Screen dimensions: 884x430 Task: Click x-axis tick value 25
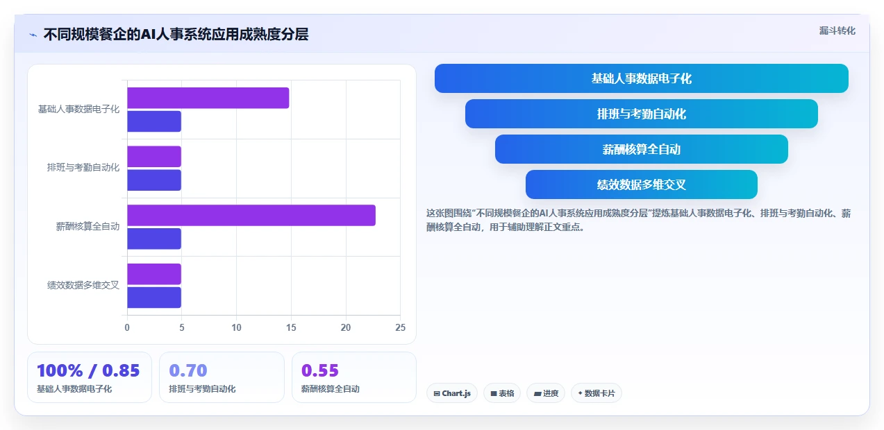pyautogui.click(x=400, y=327)
